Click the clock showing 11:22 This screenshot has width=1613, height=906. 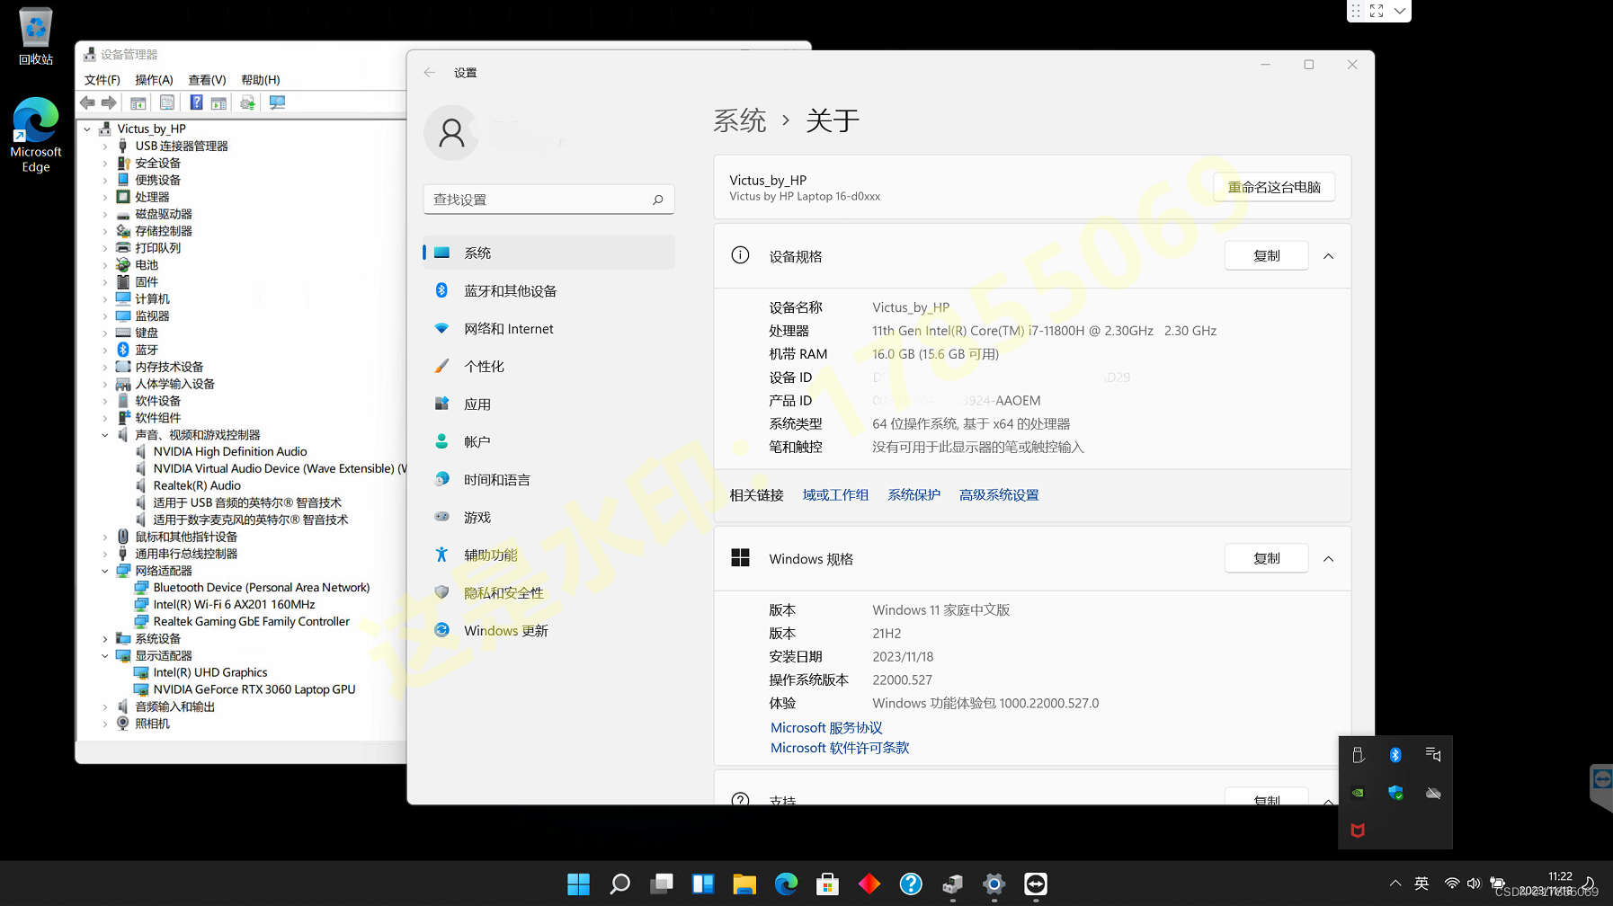(1559, 876)
